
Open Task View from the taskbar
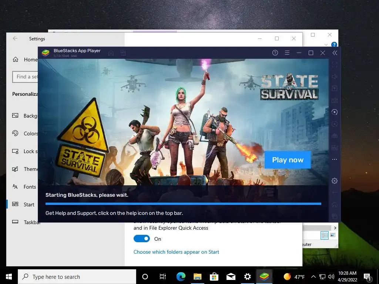click(x=163, y=277)
